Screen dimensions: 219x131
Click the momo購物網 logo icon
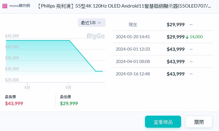[5, 6]
